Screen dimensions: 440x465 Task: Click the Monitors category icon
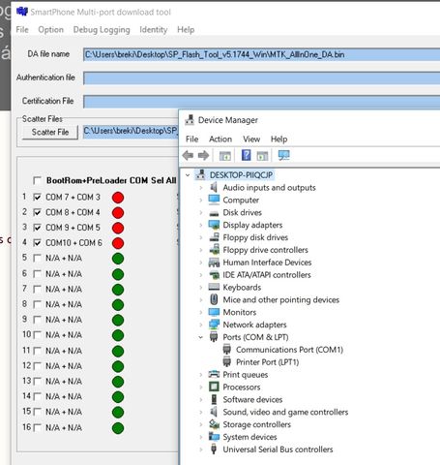coord(214,312)
